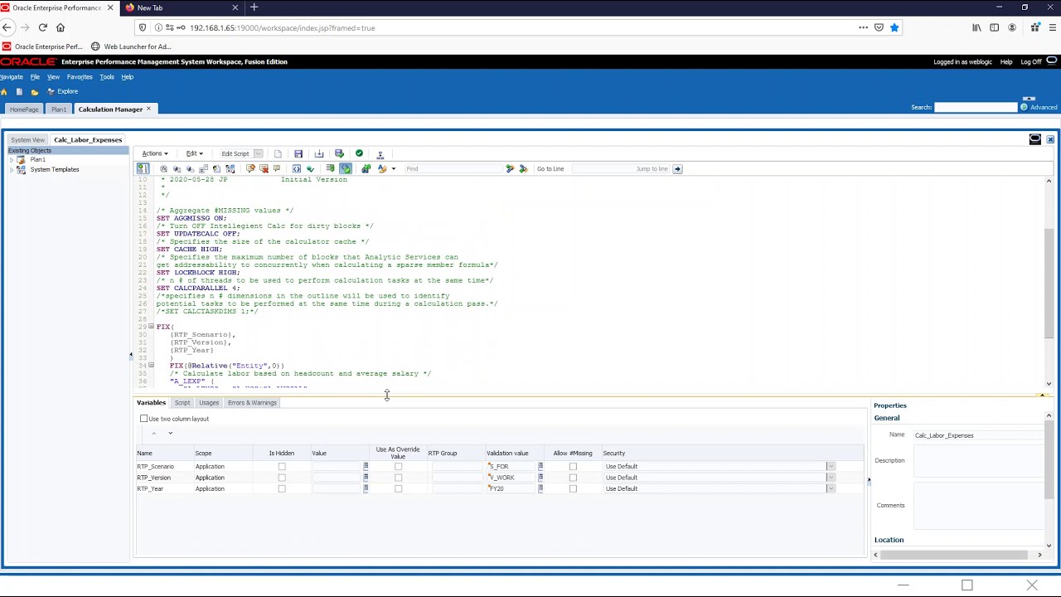1061x597 pixels.
Task: Expand the Plan1 tree node
Action: (x=11, y=159)
